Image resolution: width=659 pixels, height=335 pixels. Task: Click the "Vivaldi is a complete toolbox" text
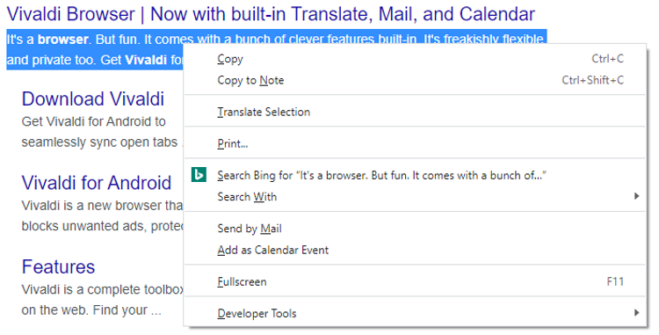(x=103, y=289)
